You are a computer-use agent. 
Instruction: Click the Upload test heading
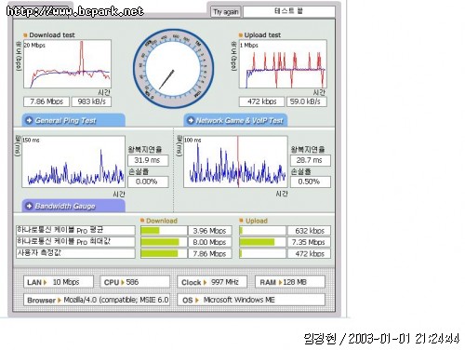pos(262,35)
